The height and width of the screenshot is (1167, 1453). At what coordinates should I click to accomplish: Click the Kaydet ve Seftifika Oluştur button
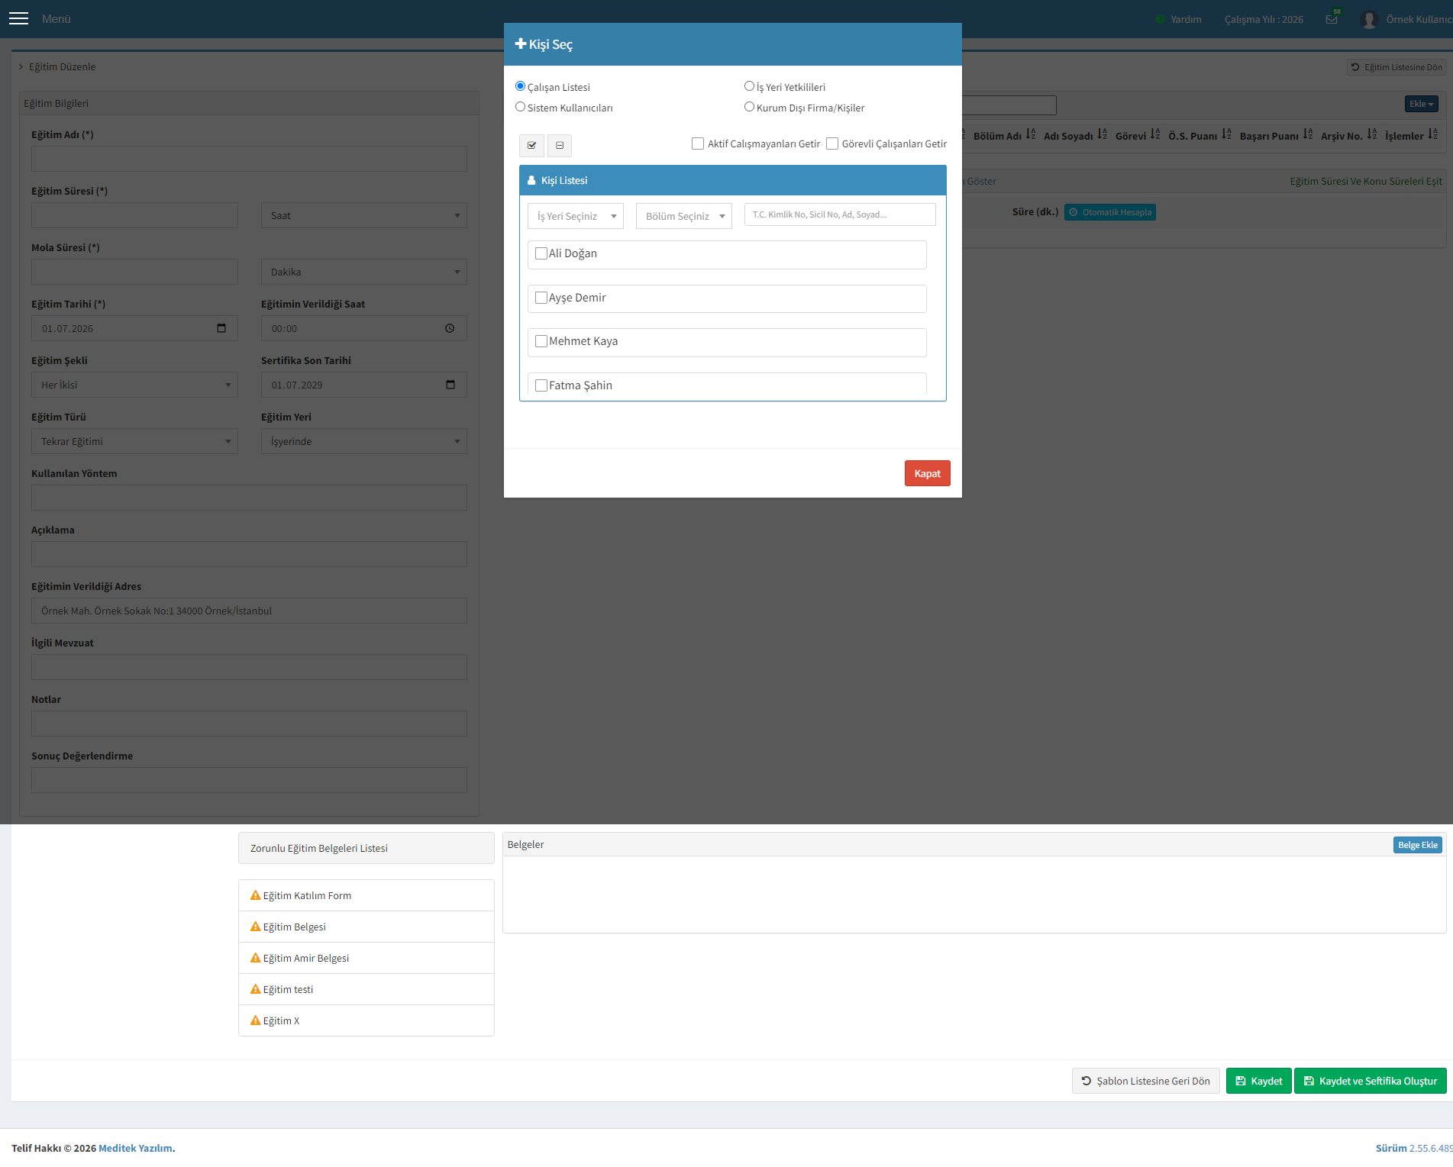[x=1370, y=1081]
